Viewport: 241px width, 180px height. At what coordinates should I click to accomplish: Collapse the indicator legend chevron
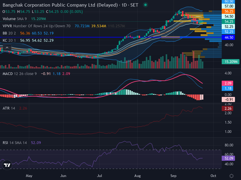[x=7, y=48]
